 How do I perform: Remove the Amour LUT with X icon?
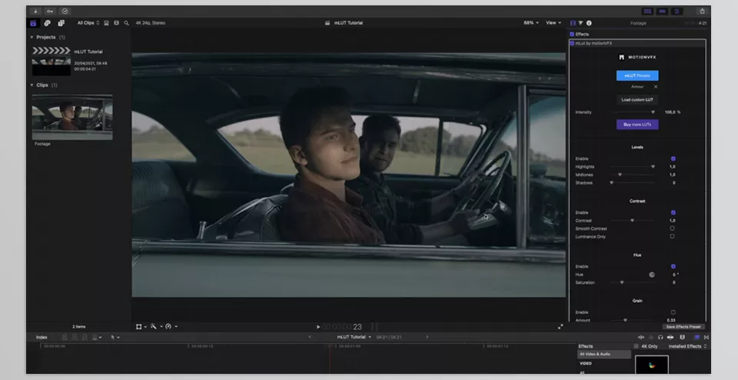click(x=656, y=87)
